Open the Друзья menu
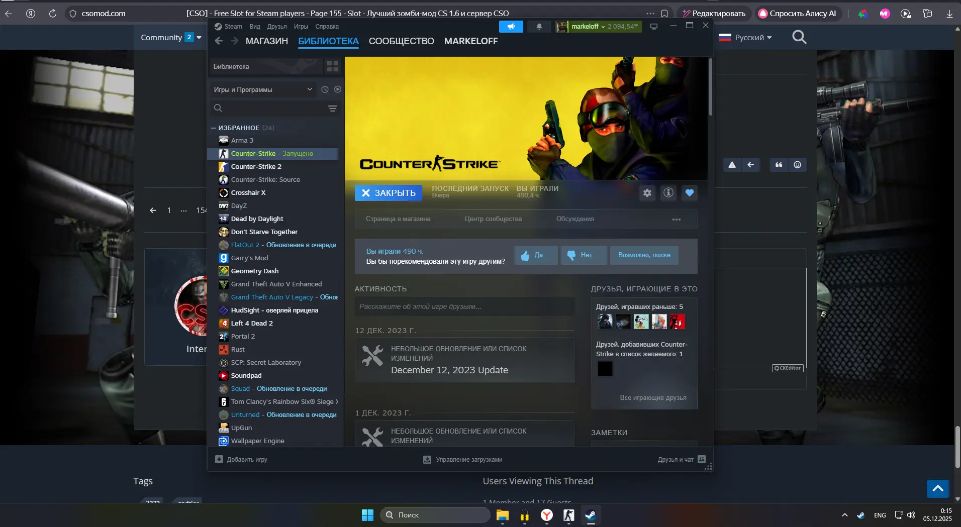This screenshot has width=961, height=527. pyautogui.click(x=277, y=27)
